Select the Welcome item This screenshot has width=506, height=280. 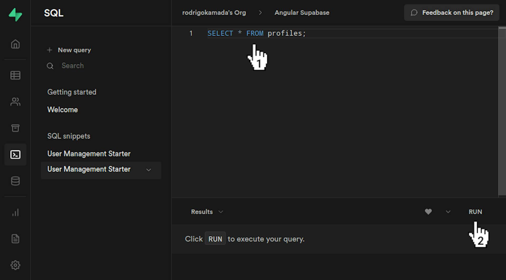[62, 110]
